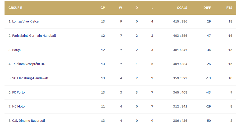Open the FC Porto team link
The height and width of the screenshot is (128, 238).
tap(18, 92)
